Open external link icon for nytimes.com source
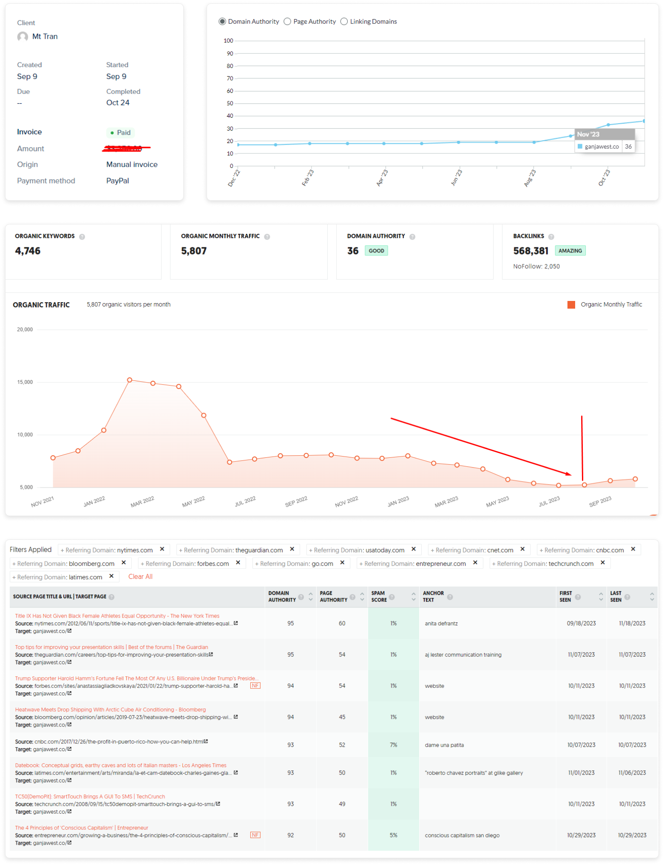This screenshot has width=664, height=865. coord(236,623)
